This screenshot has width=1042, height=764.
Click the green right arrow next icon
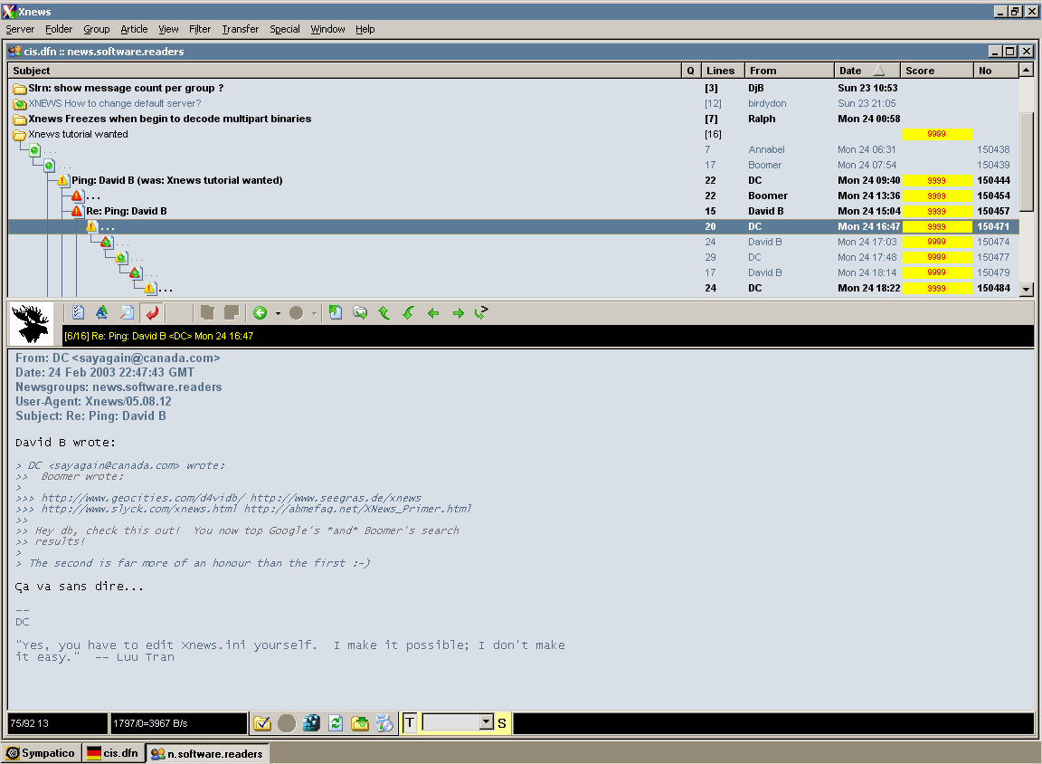458,313
